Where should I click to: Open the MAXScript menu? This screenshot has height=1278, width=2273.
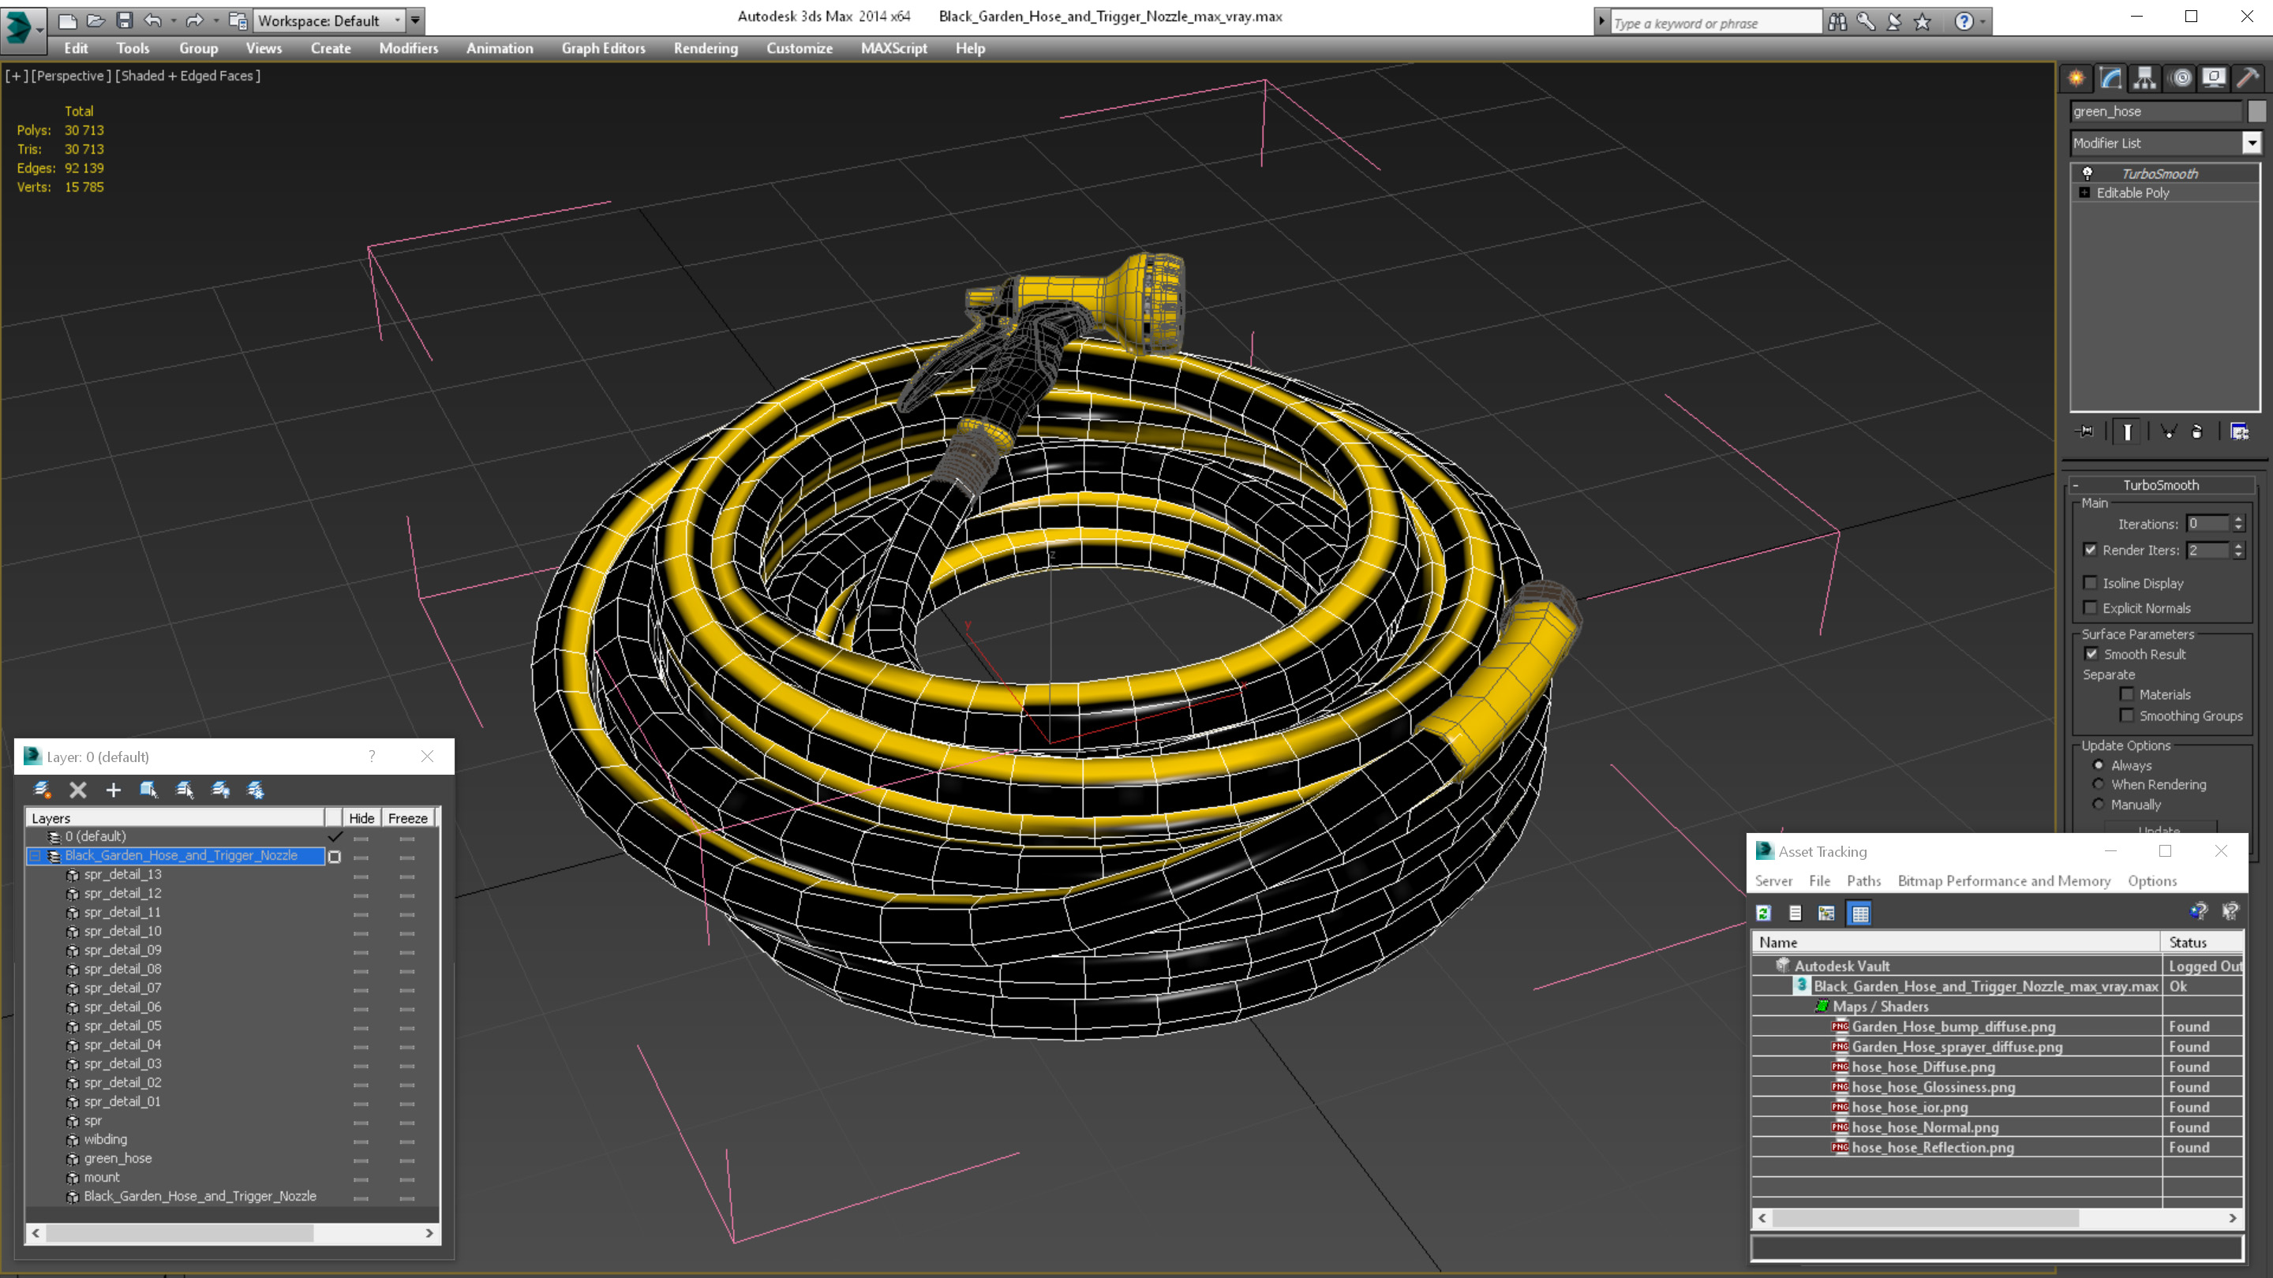[894, 48]
